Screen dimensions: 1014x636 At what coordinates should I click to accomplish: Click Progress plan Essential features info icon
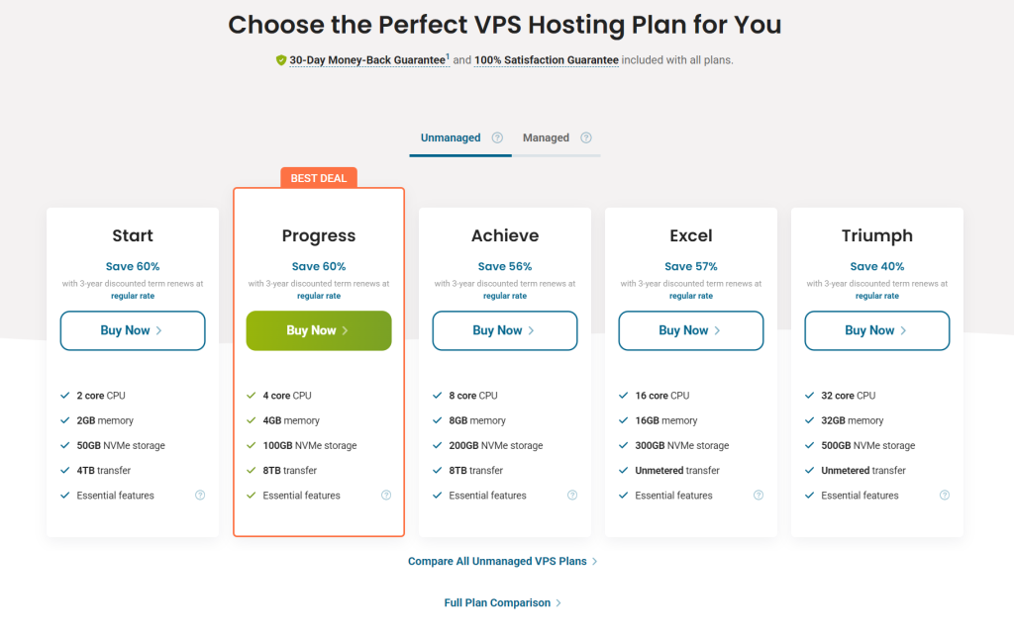(x=386, y=496)
